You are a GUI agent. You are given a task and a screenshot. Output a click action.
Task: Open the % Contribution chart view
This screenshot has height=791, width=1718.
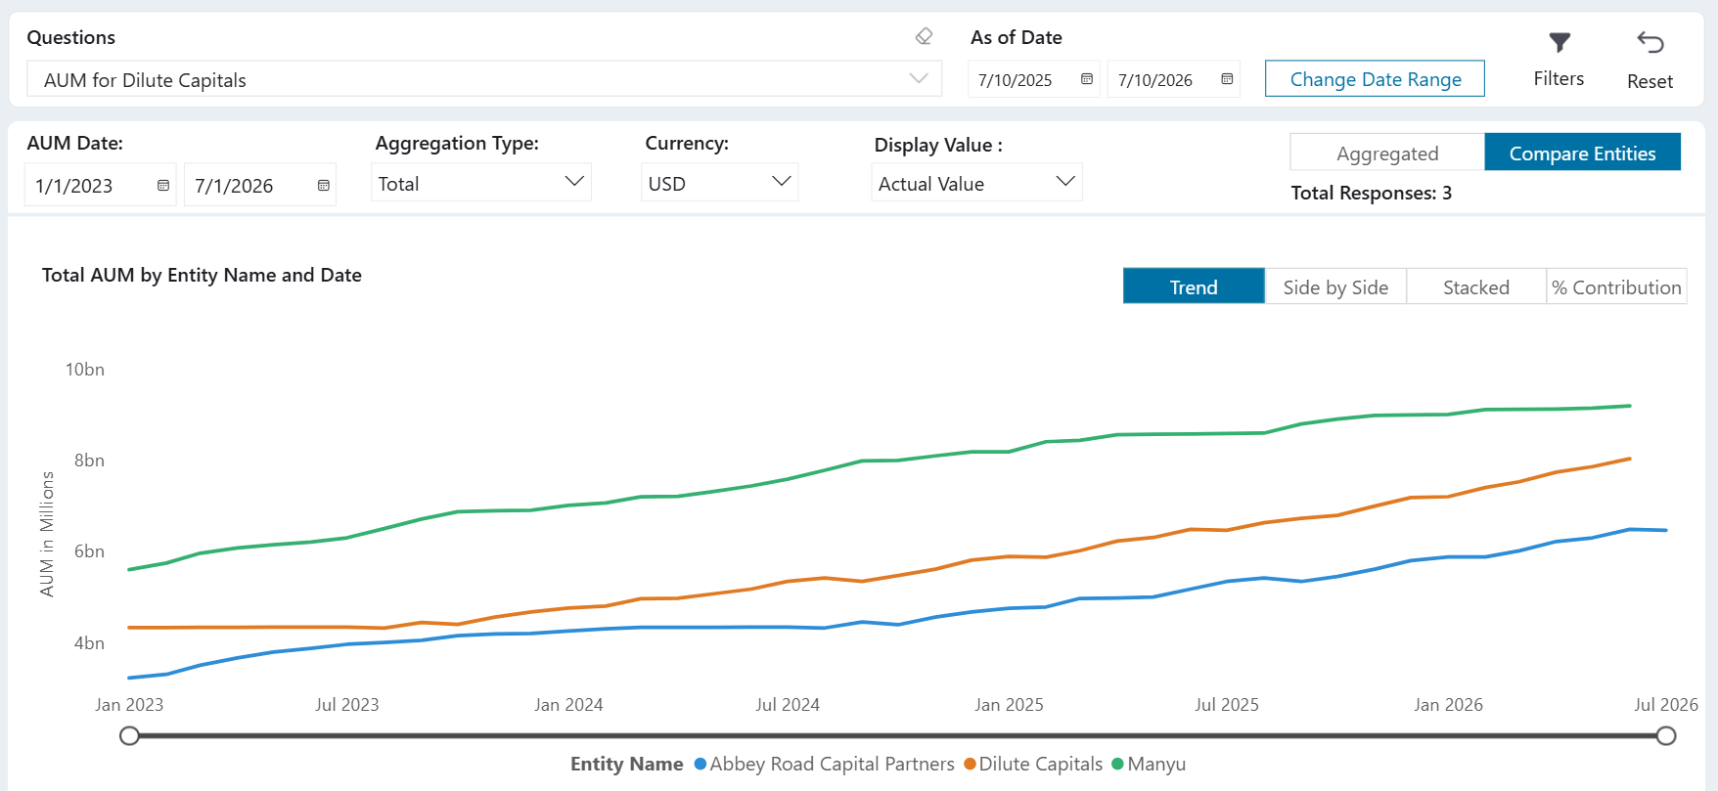[x=1616, y=286]
